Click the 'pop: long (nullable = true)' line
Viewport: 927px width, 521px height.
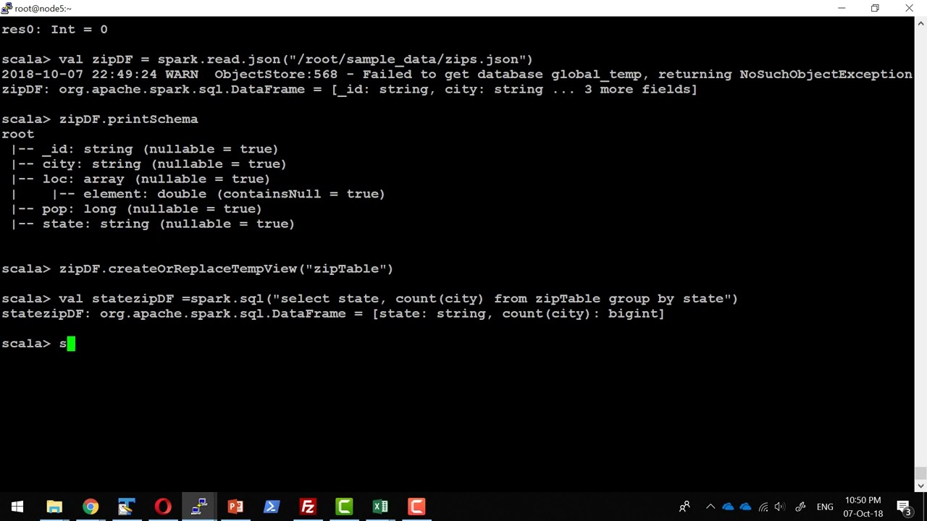coord(136,209)
